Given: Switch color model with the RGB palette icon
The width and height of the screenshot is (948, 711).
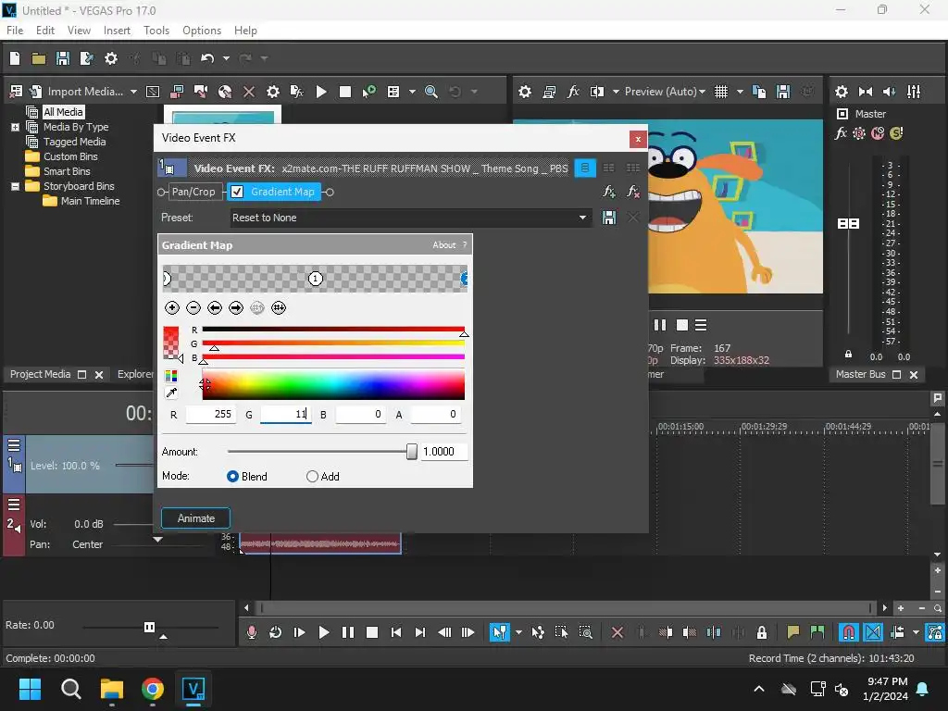Looking at the screenshot, I should point(171,376).
